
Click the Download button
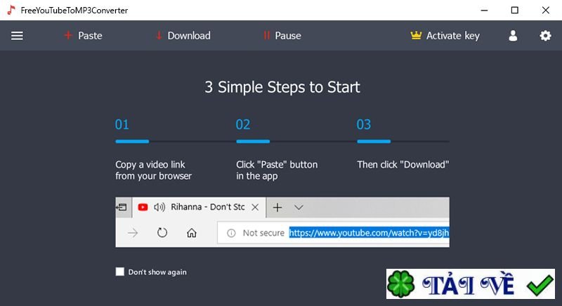pyautogui.click(x=183, y=36)
